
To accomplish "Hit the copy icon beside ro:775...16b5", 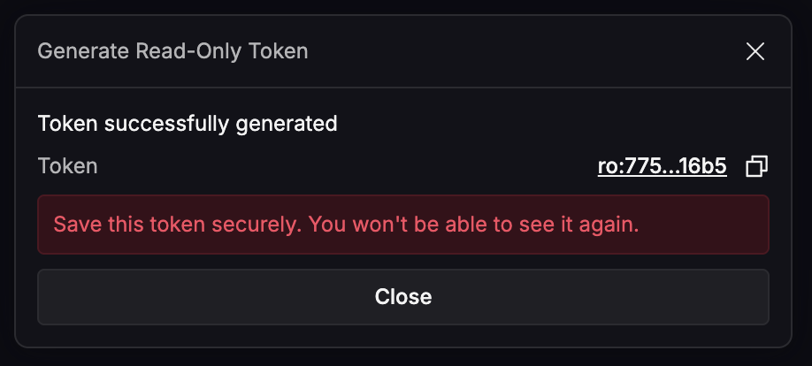I will [756, 166].
